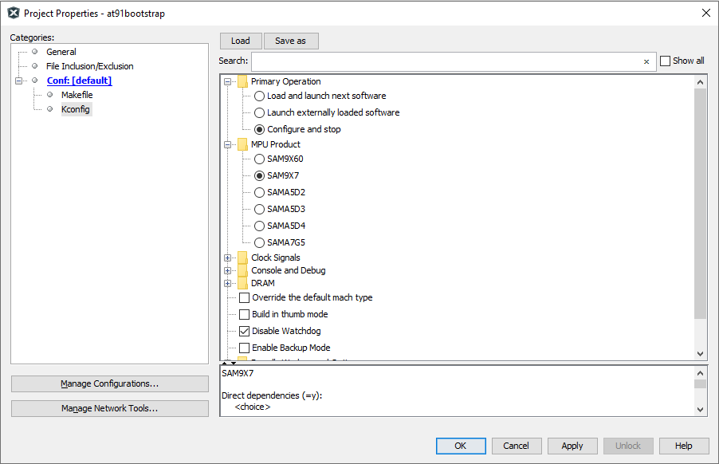Select the SAMA7G5 radio button
This screenshot has width=719, height=464.
click(260, 242)
